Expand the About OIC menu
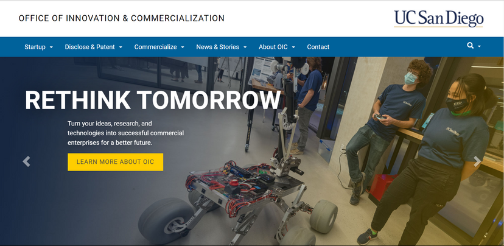Image resolution: width=504 pixels, height=246 pixels. pyautogui.click(x=277, y=47)
